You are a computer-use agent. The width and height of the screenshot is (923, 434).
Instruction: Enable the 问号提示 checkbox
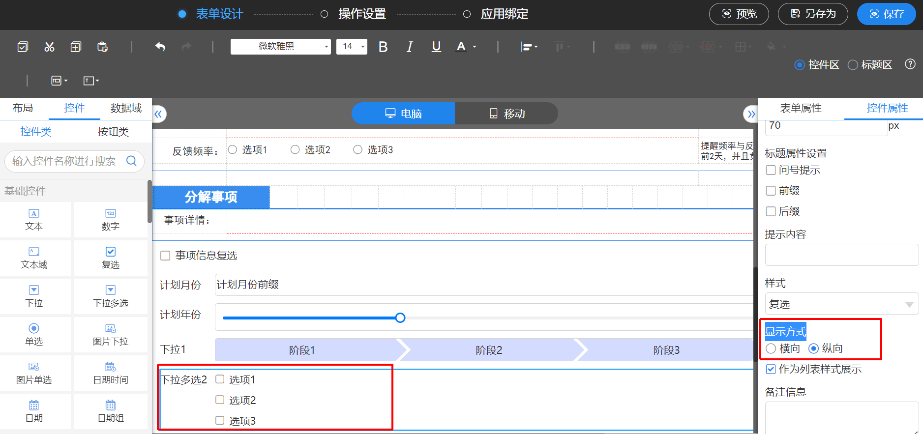[771, 170]
